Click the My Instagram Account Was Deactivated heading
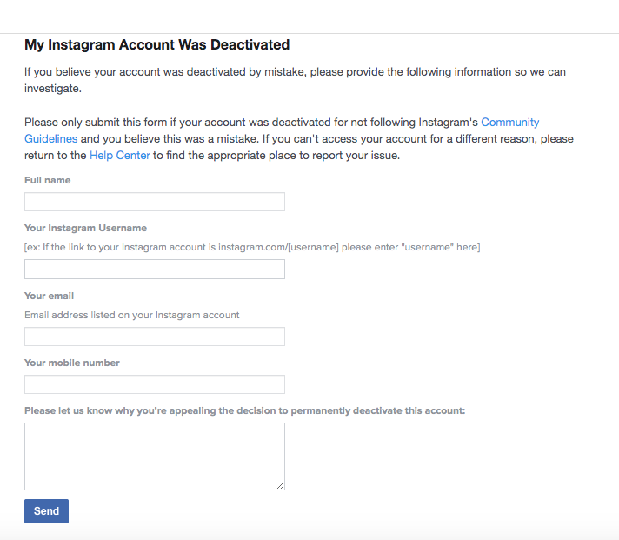 click(x=156, y=44)
